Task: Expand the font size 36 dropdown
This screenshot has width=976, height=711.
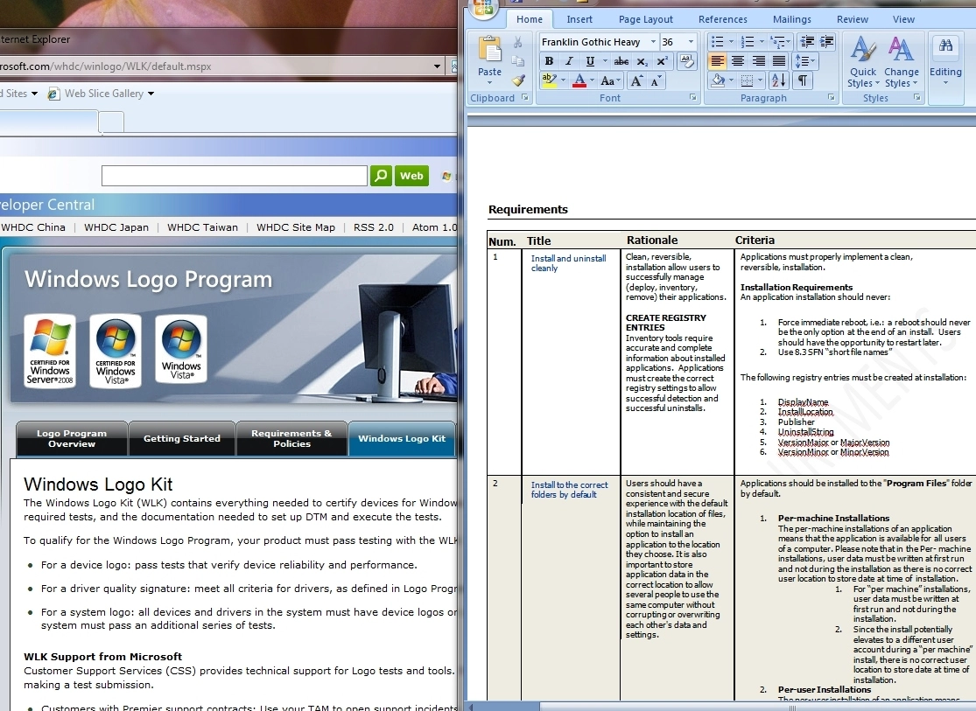Action: click(691, 42)
